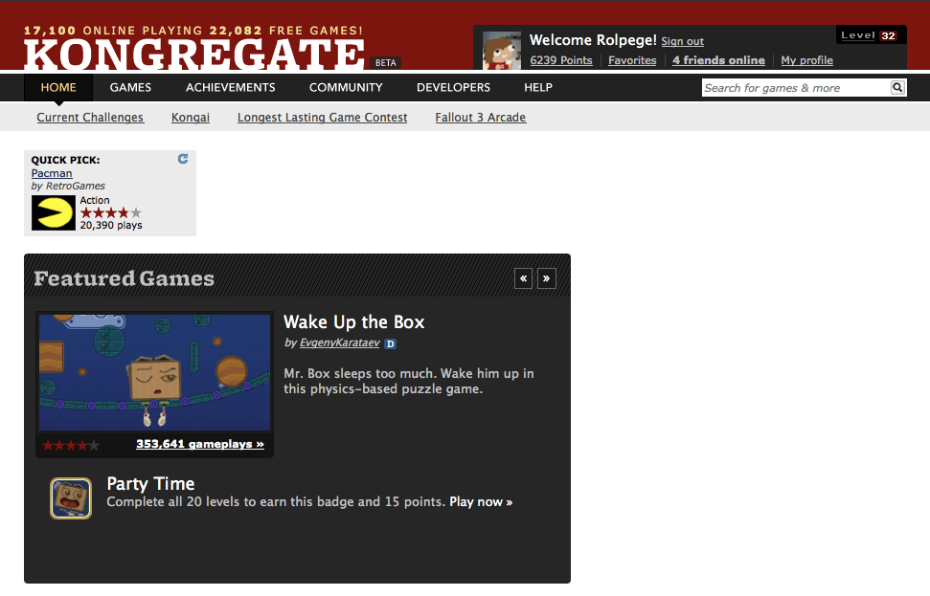Open Fallout 3 Arcade link
The width and height of the screenshot is (930, 596).
[x=481, y=118]
